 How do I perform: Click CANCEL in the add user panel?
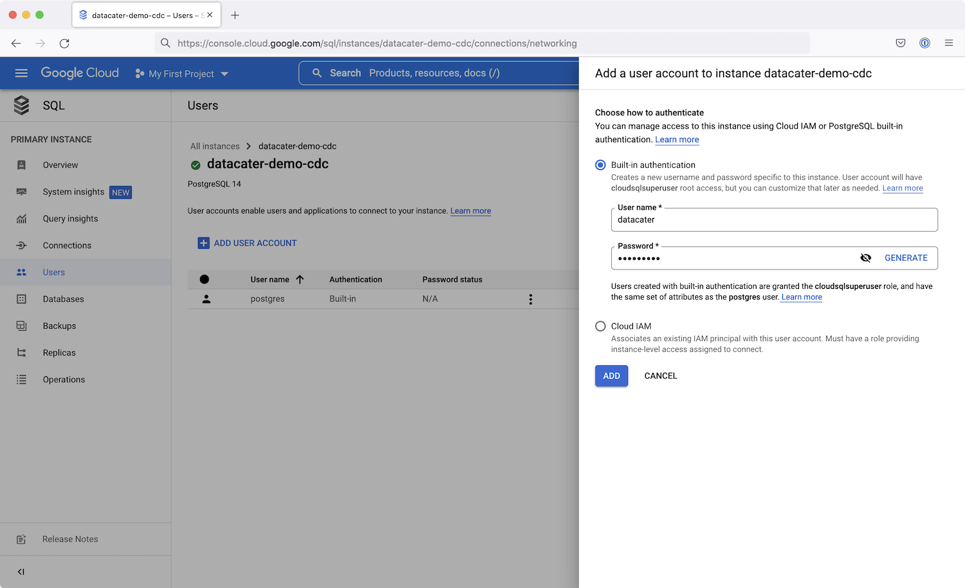click(661, 376)
